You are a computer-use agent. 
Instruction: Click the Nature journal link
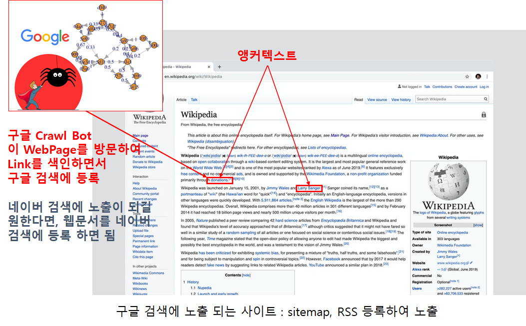coord(202,220)
